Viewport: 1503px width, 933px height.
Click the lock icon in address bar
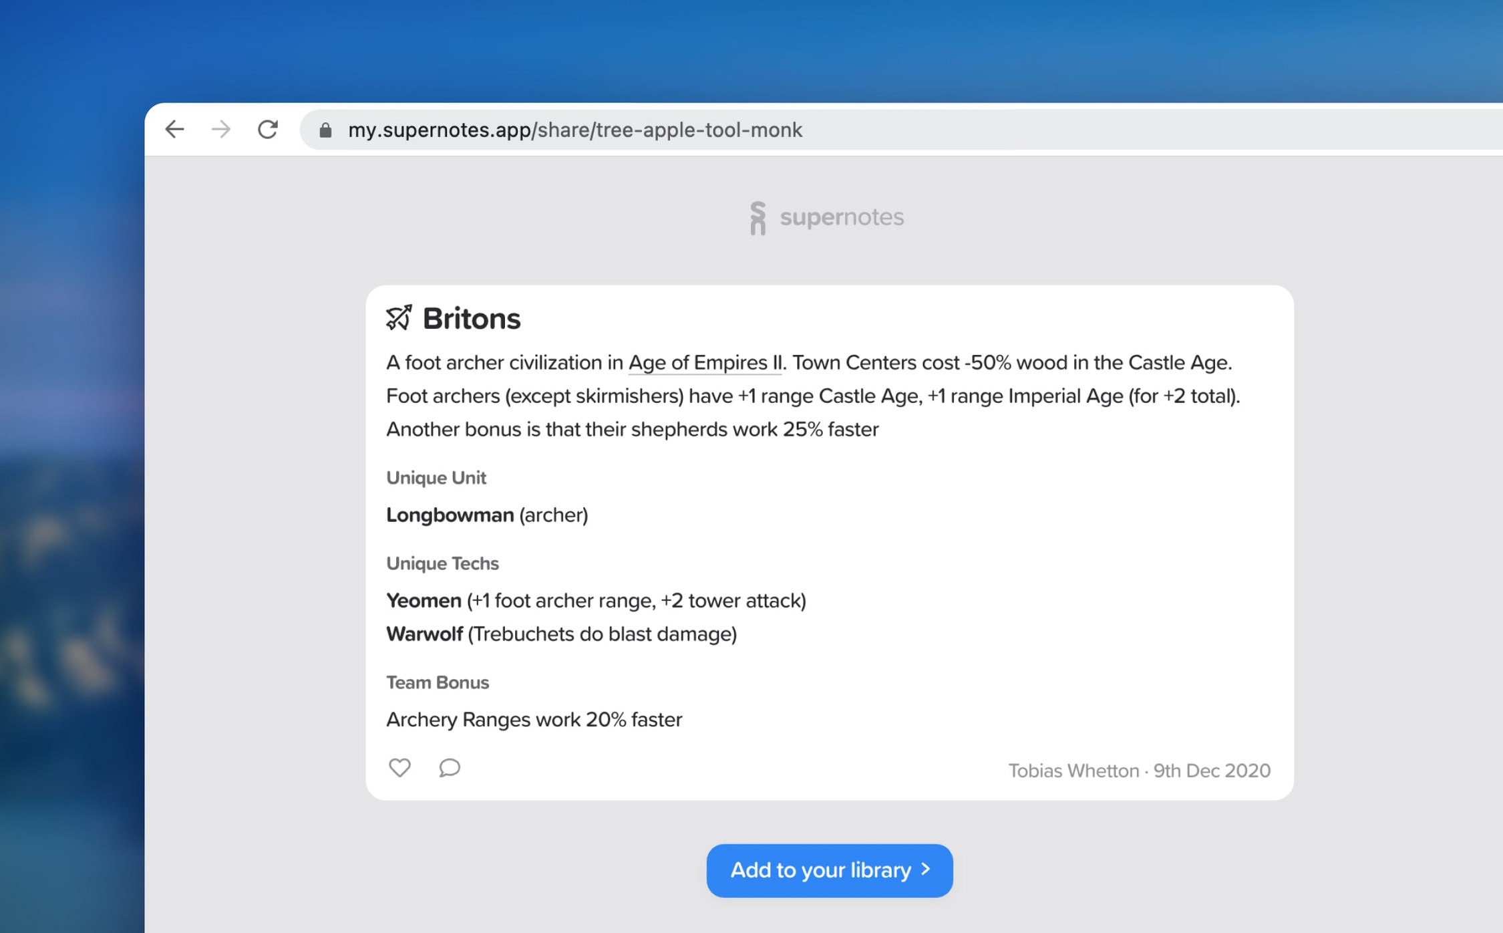click(325, 130)
